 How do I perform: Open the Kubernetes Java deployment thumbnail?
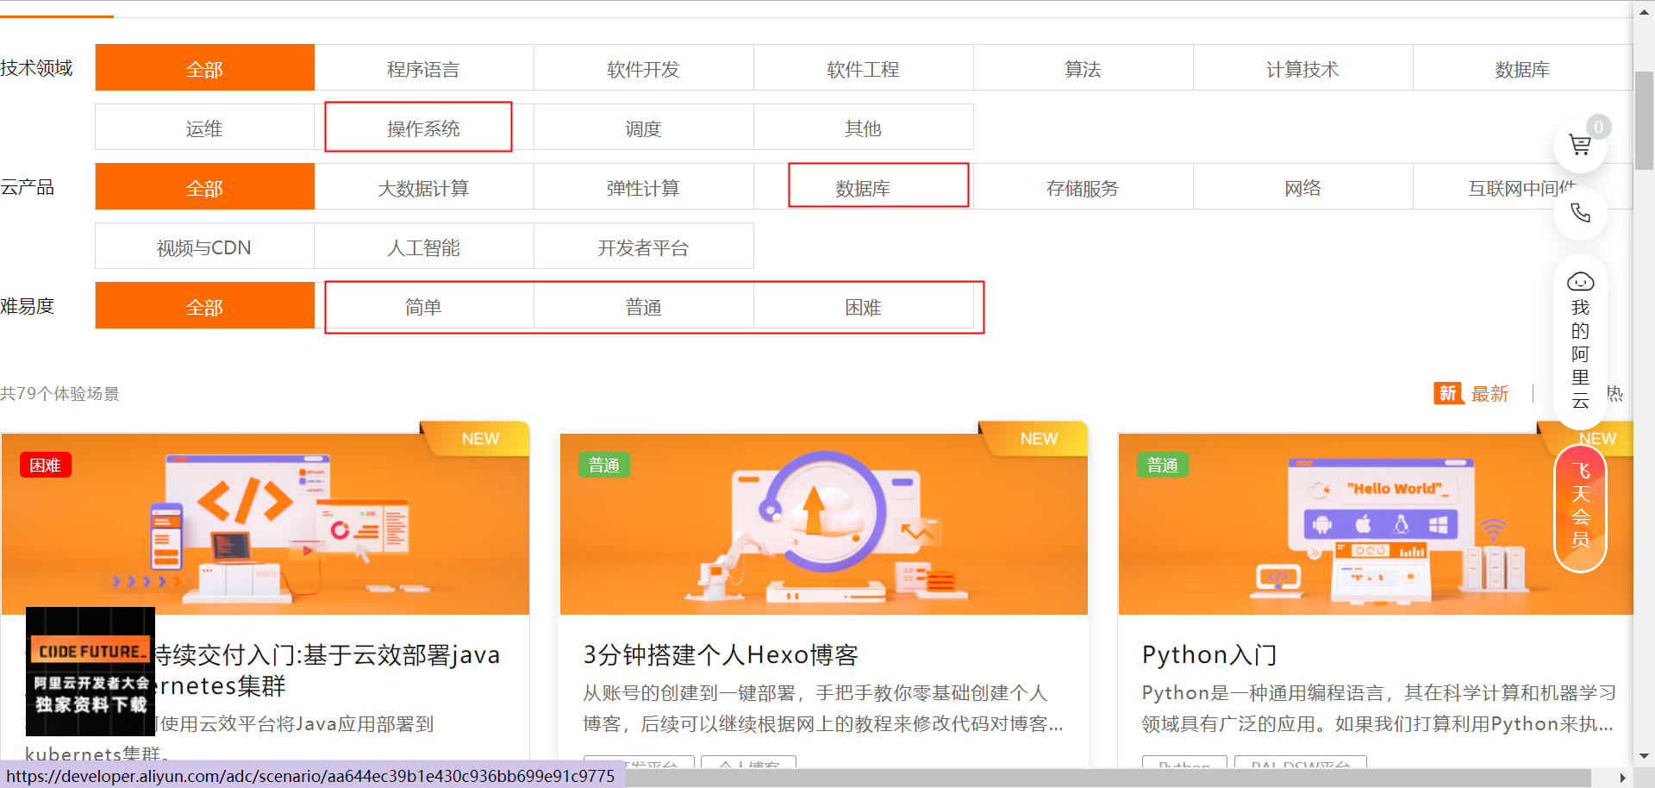pos(265,523)
